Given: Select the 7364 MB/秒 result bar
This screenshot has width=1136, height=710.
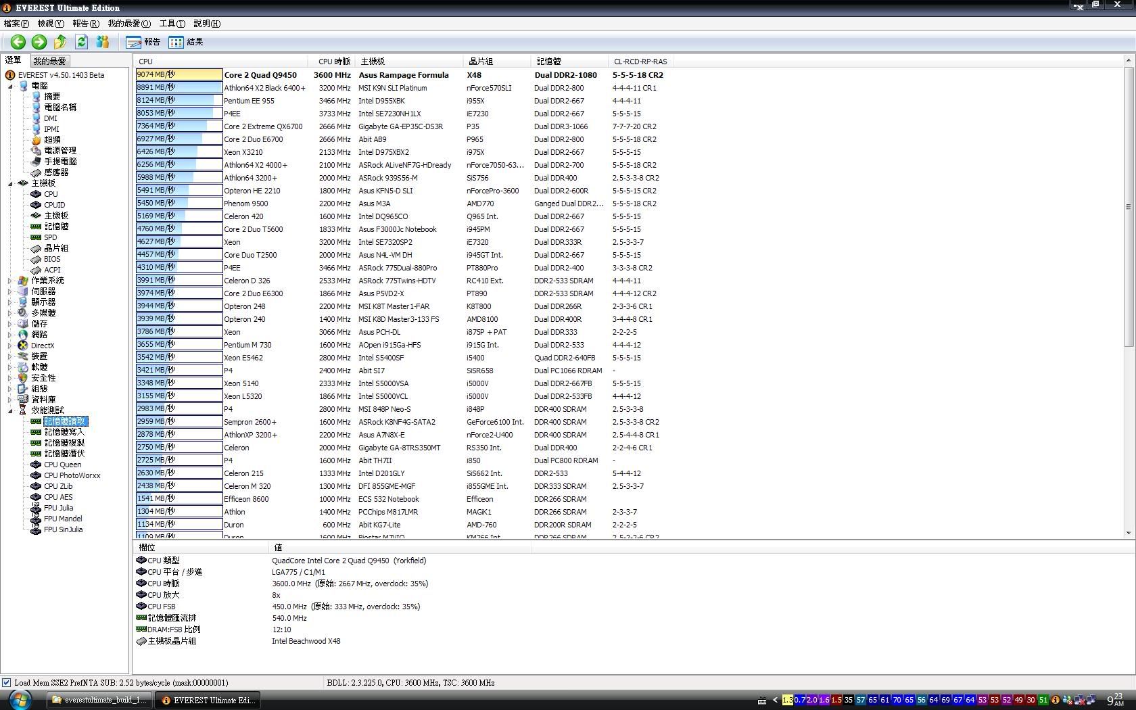Looking at the screenshot, I should 179,126.
